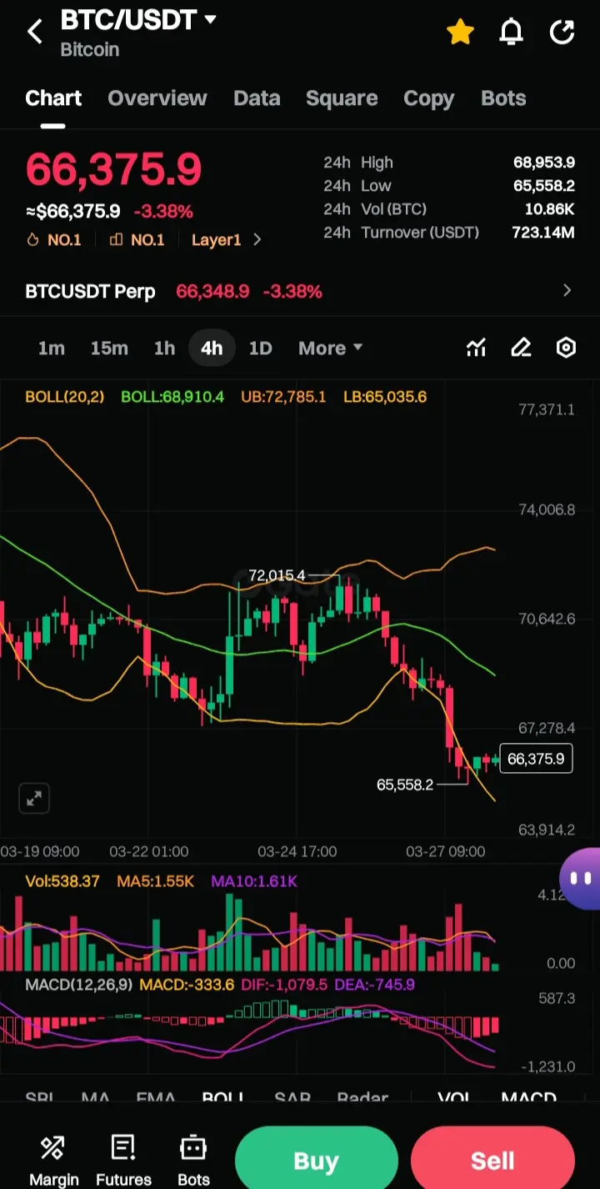Open the Bots tab
Image resolution: width=600 pixels, height=1189 pixels.
pyautogui.click(x=503, y=98)
